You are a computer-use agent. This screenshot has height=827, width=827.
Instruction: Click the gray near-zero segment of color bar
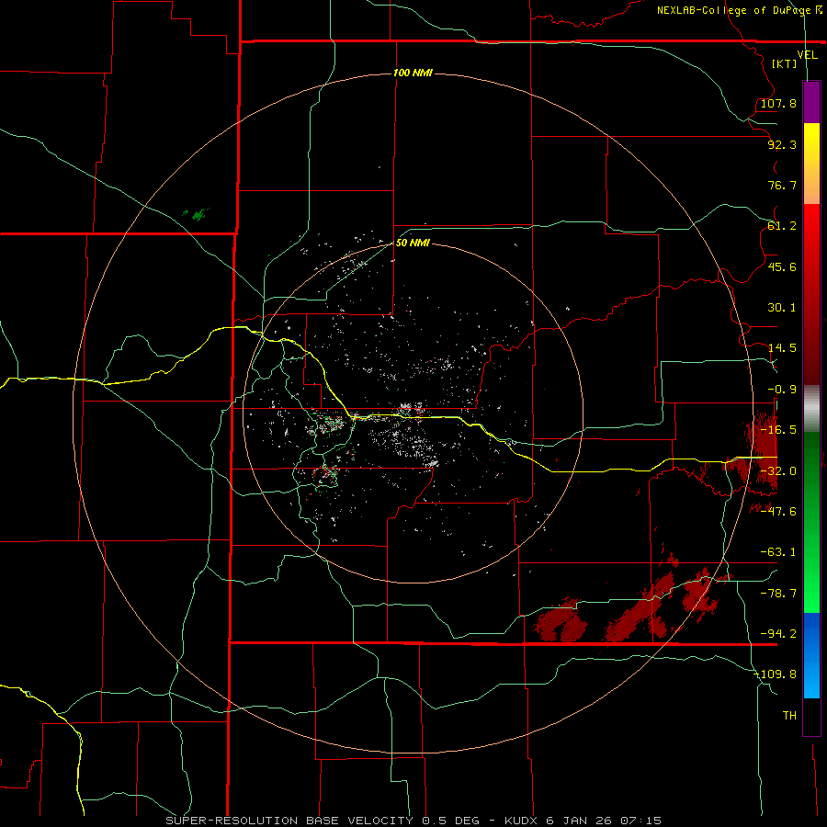click(811, 409)
